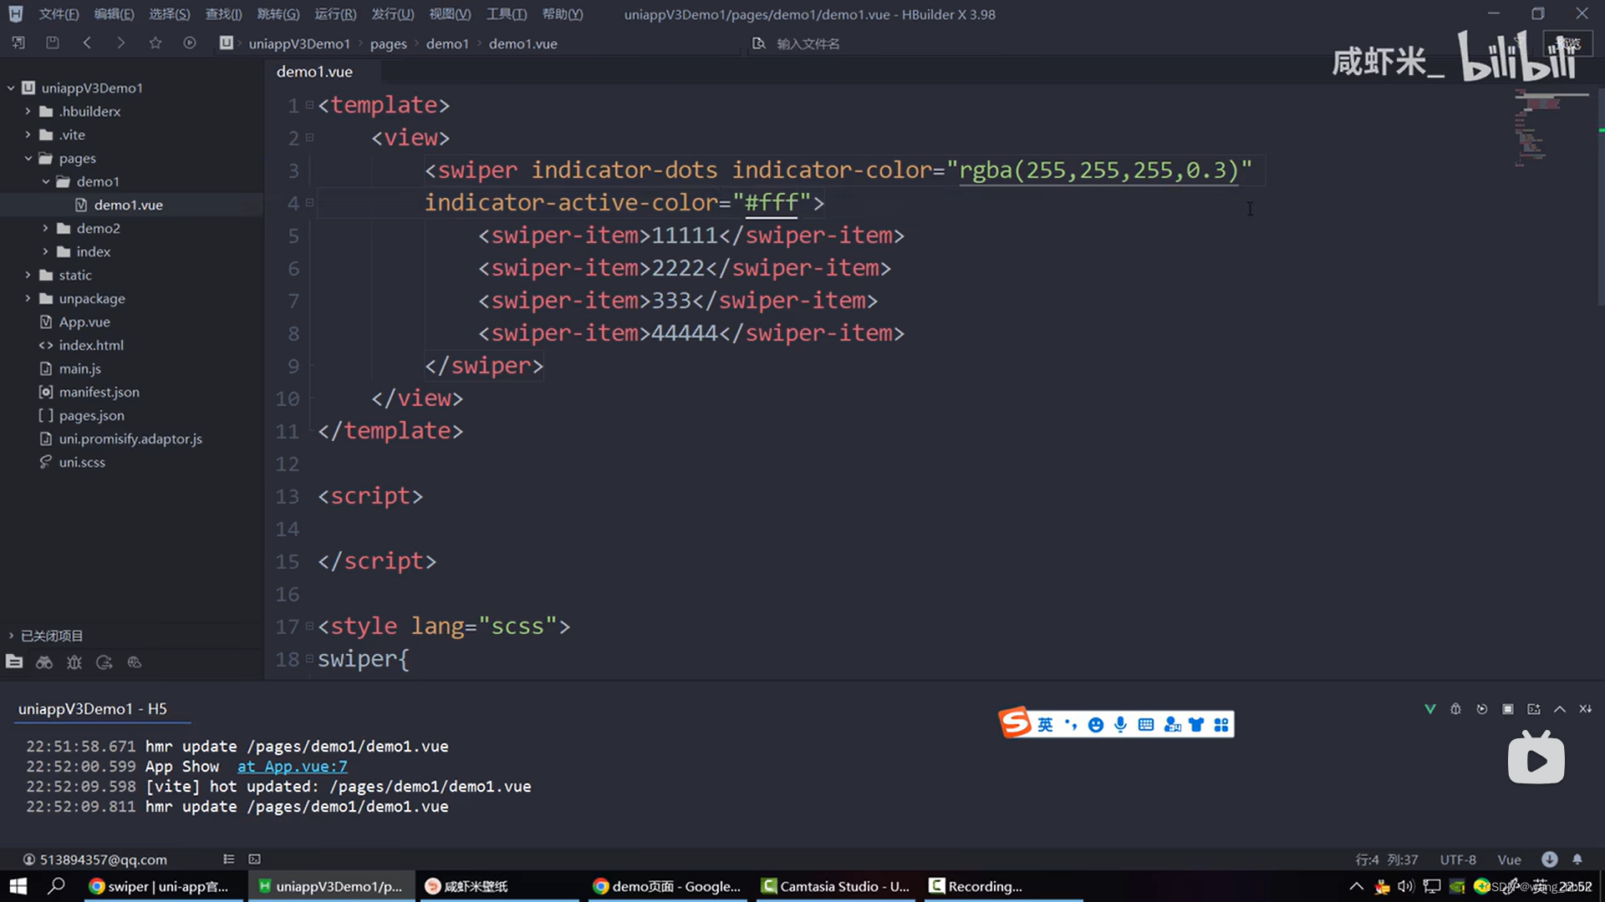Image resolution: width=1605 pixels, height=902 pixels.
Task: Click the bookmark star icon in toolbar
Action: click(x=155, y=43)
